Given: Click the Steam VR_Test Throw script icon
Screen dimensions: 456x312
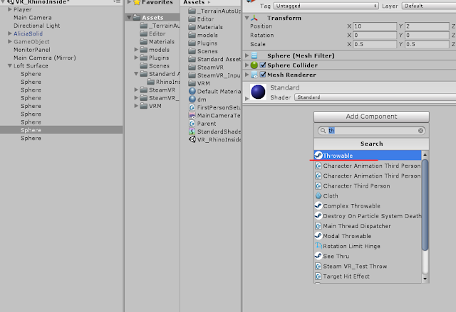Looking at the screenshot, I should point(318,267).
